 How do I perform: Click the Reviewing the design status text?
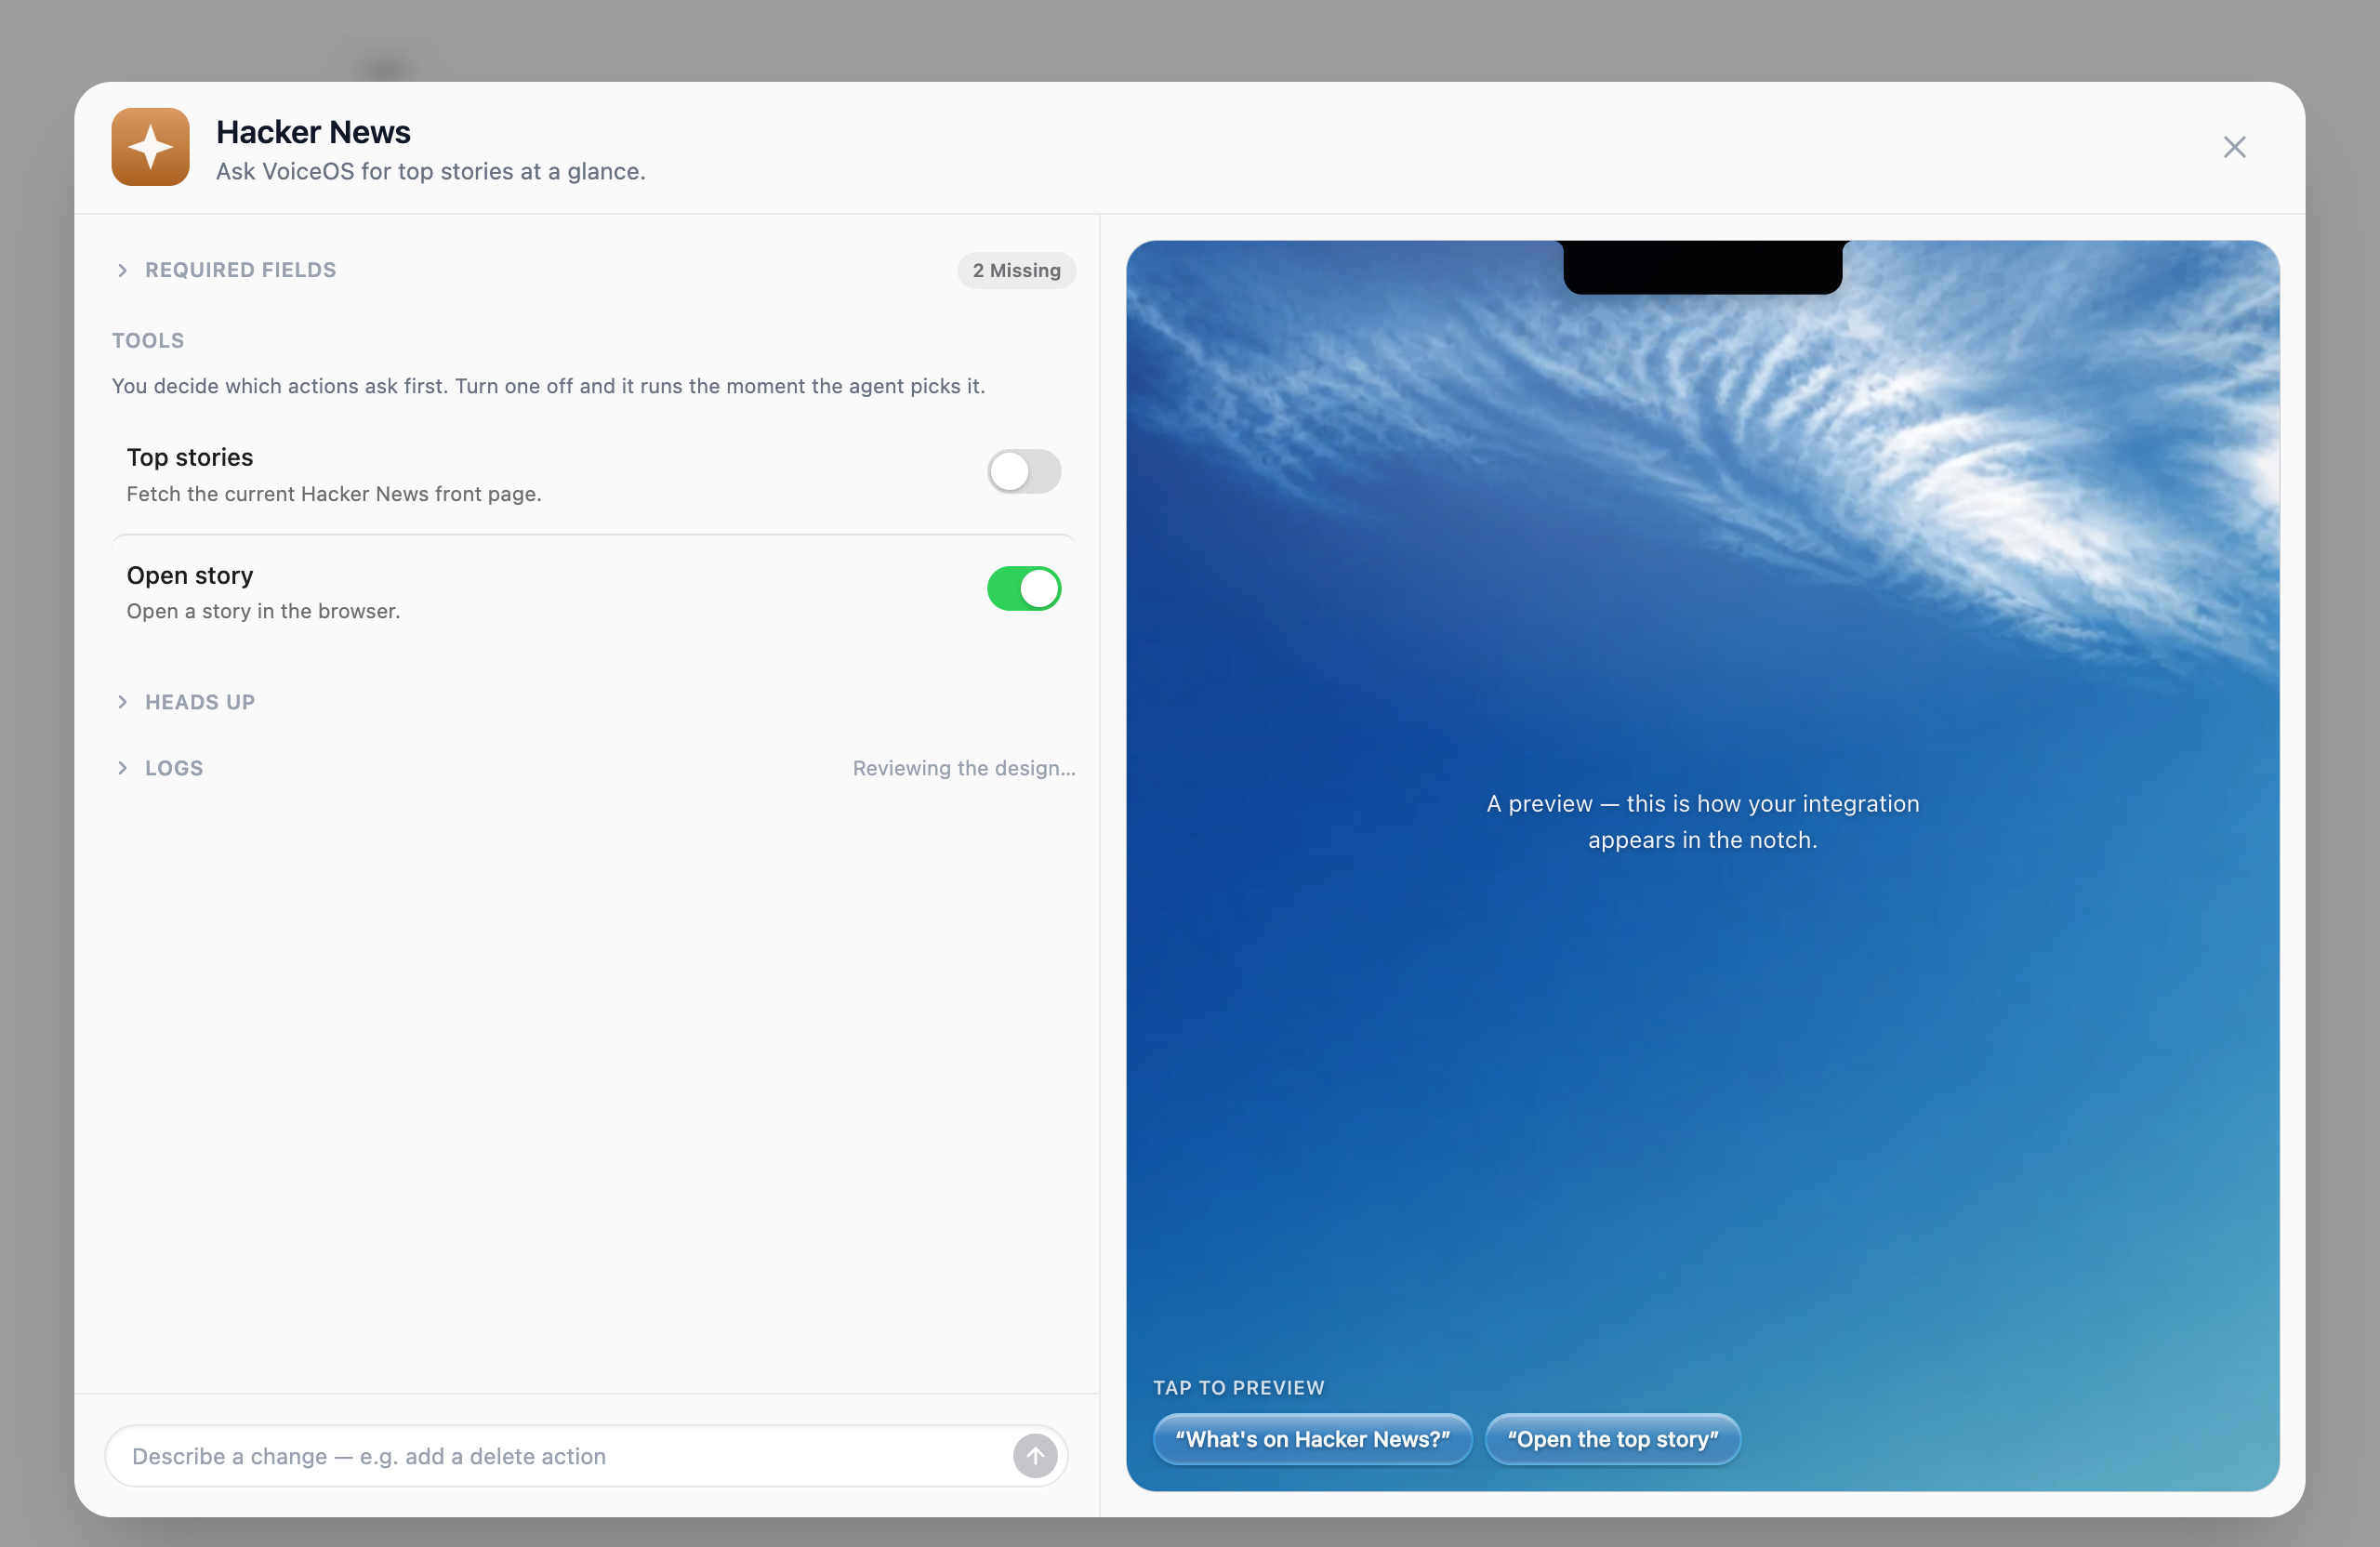pyautogui.click(x=964, y=768)
